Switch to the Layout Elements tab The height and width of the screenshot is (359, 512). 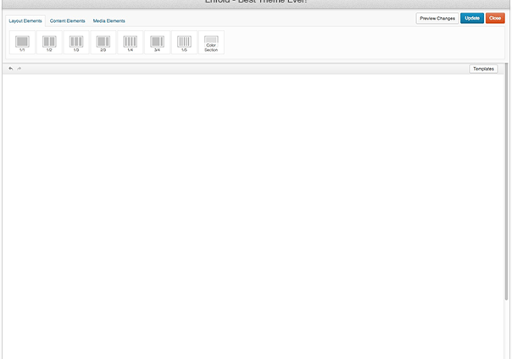click(25, 20)
